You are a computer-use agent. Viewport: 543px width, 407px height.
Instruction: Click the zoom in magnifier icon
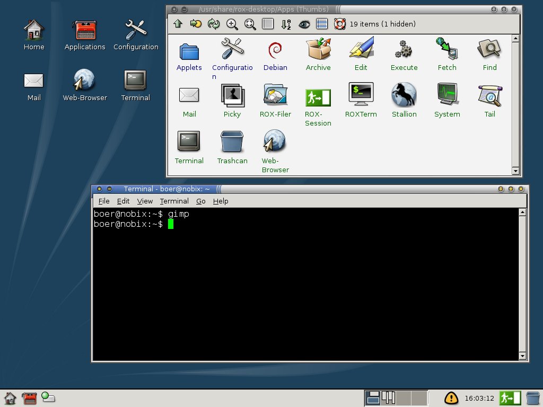232,24
